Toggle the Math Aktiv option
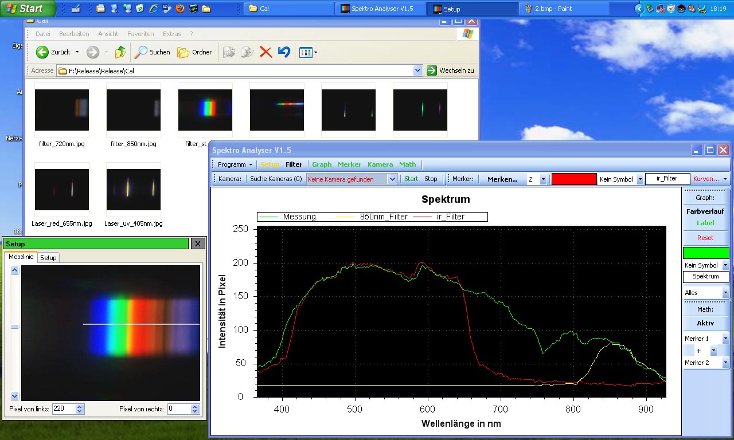This screenshot has height=440, width=734. coord(705,323)
